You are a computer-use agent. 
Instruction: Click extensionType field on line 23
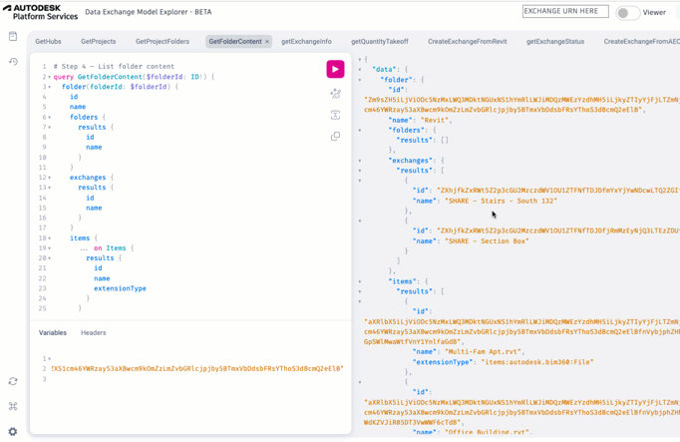[120, 288]
